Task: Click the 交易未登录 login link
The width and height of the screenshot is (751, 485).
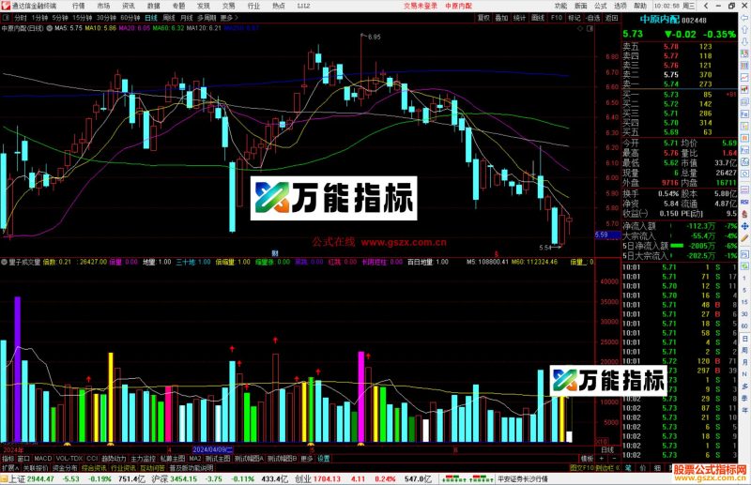Action: (420, 6)
